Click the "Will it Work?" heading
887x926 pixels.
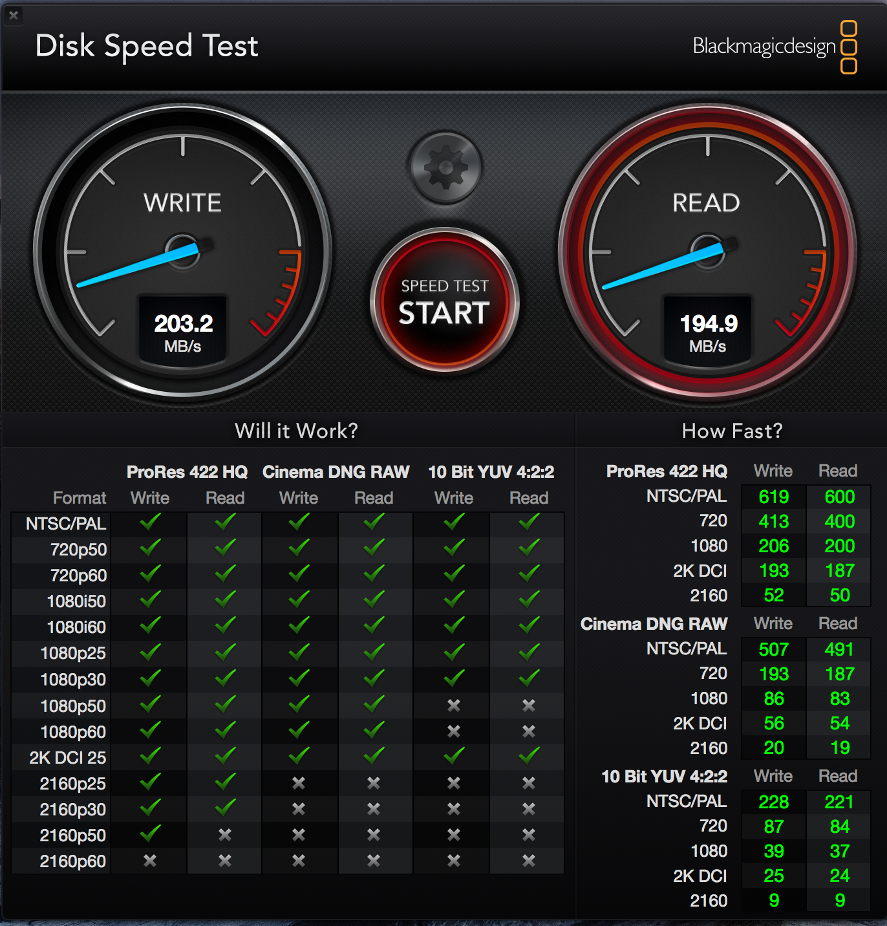point(296,431)
